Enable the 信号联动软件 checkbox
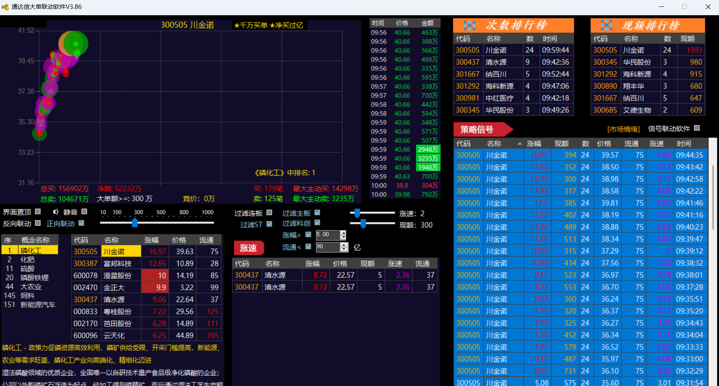The image size is (719, 386). 697,128
